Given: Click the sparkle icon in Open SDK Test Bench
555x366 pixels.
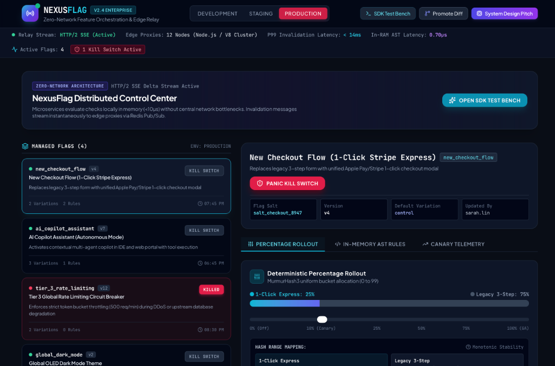Looking at the screenshot, I should [x=453, y=100].
